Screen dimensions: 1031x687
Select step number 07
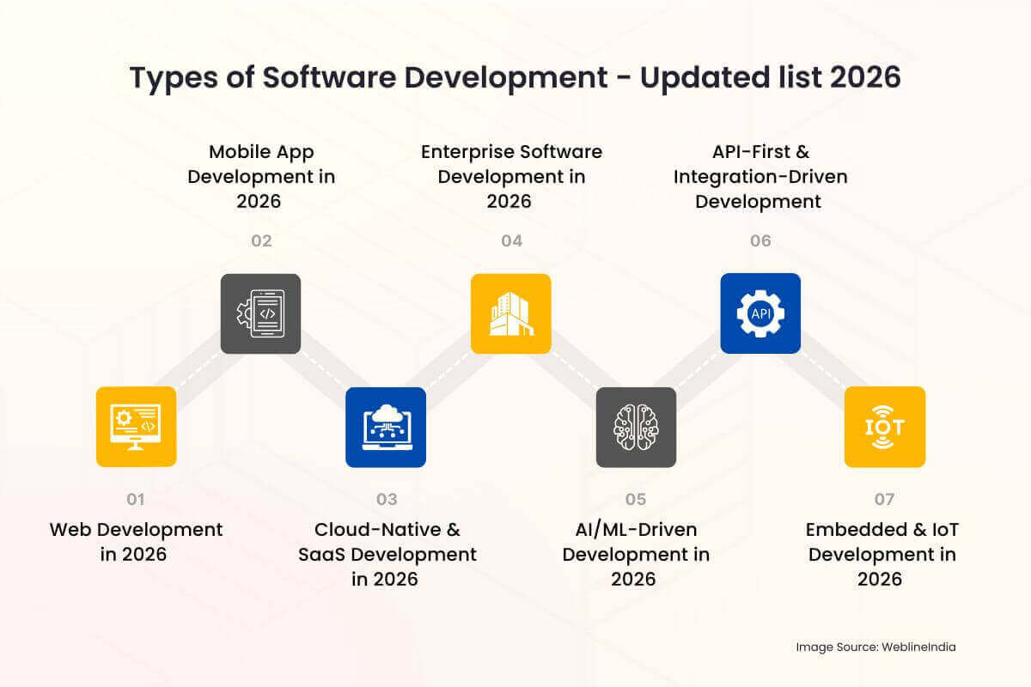pyautogui.click(x=884, y=499)
